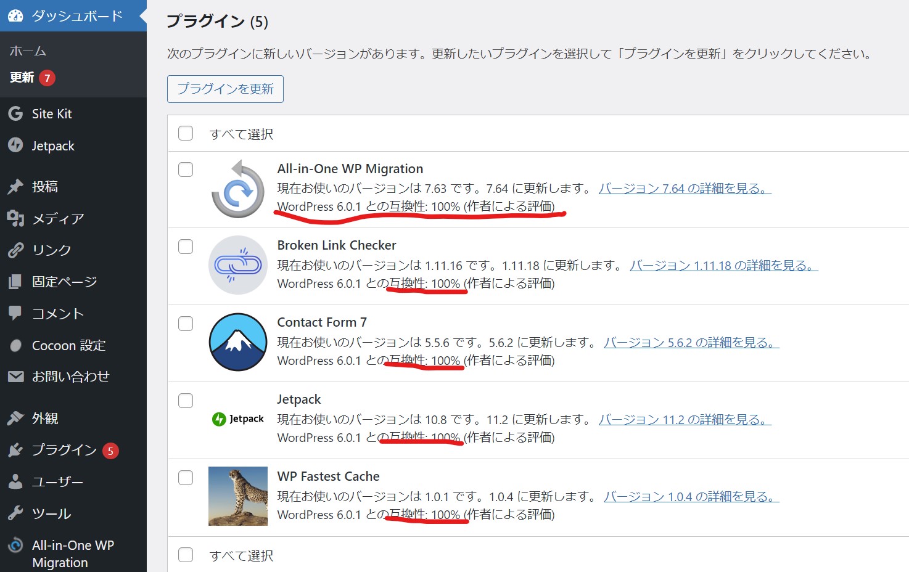Click the Broken Link Checker title text

coord(337,245)
